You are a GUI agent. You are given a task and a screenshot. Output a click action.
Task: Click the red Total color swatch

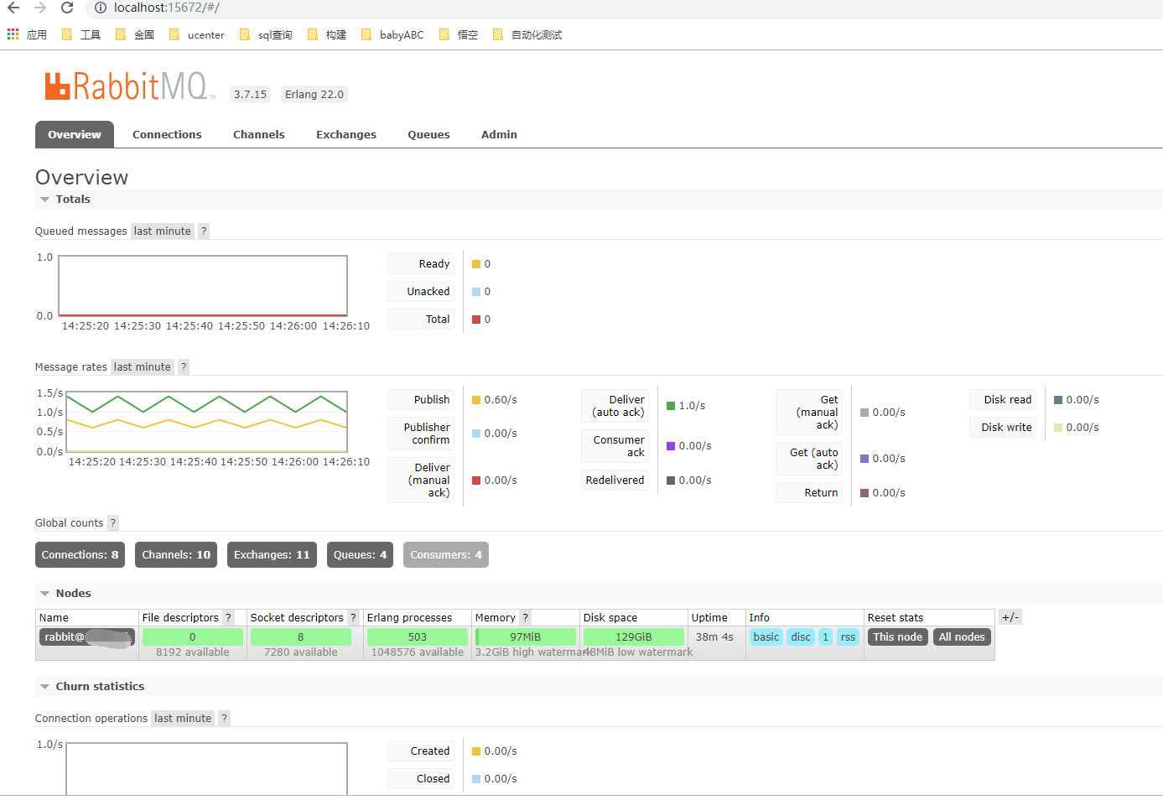tap(476, 319)
